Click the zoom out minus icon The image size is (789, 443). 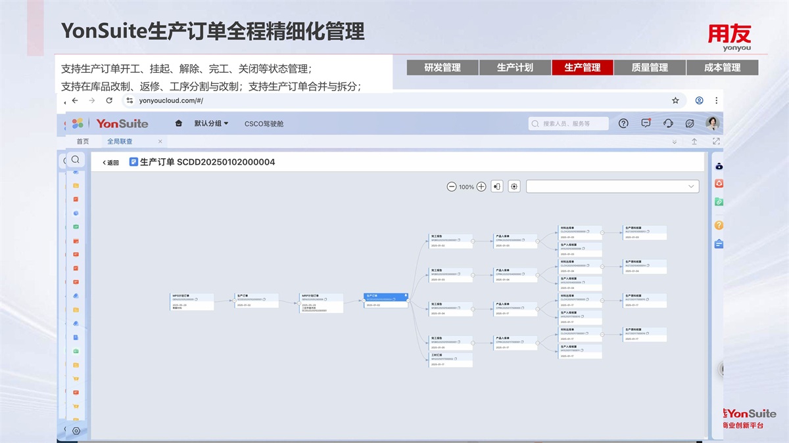451,186
